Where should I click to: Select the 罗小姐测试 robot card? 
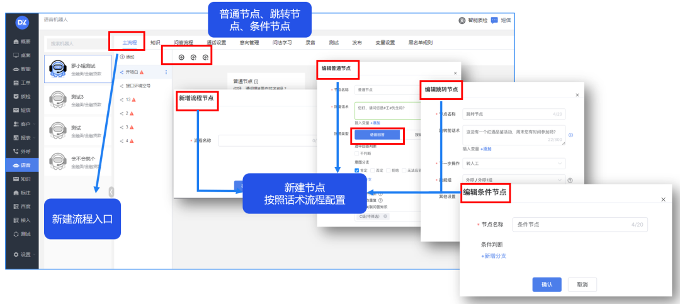78,69
